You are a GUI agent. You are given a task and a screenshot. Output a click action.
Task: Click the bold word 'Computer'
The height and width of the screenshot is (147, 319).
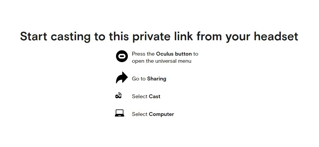161,114
